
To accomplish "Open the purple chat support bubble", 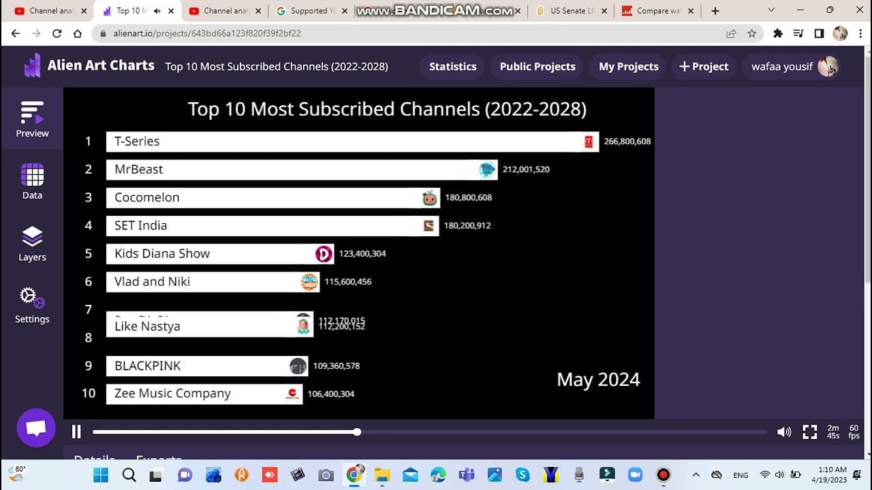I will click(x=36, y=428).
